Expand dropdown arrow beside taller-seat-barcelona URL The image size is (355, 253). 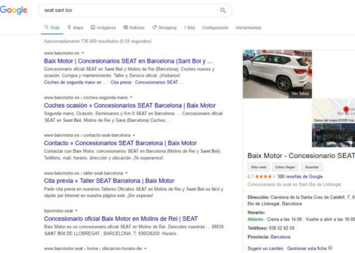pyautogui.click(x=126, y=173)
